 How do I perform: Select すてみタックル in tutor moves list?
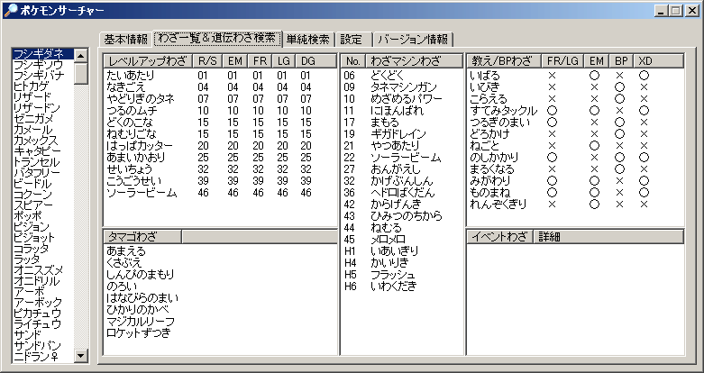(503, 111)
